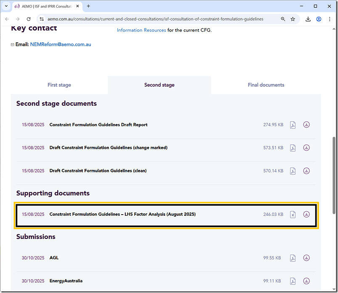Open the change marked Draft Guidelines PDF
The width and height of the screenshot is (338, 293).
pyautogui.click(x=293, y=148)
